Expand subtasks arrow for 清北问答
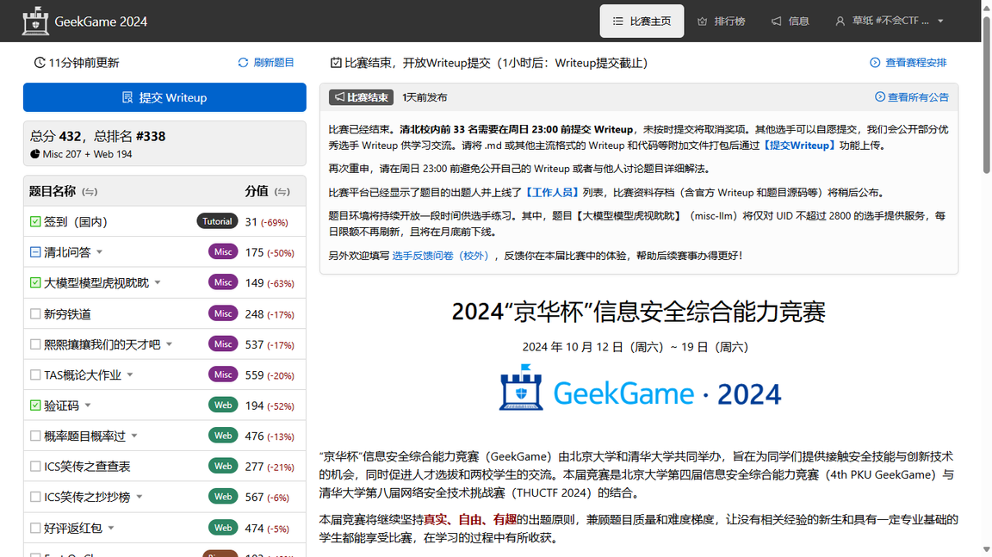Viewport: 992px width, 557px height. [x=99, y=252]
